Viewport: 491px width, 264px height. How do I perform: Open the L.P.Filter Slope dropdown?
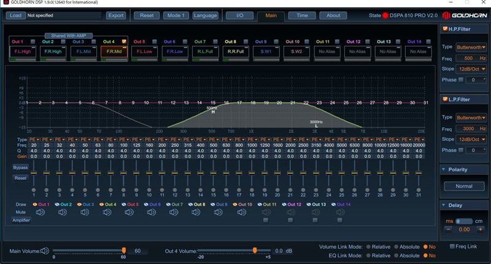click(471, 139)
